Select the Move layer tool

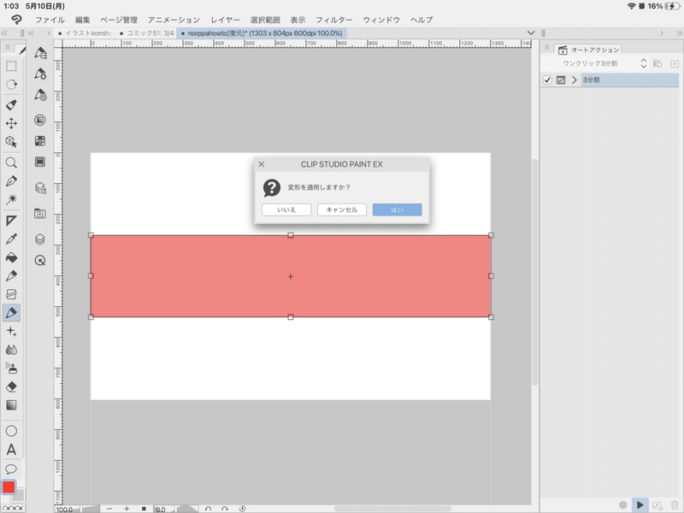click(x=11, y=123)
